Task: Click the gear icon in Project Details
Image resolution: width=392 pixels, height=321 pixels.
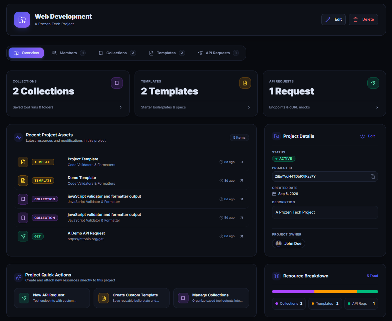Action: pos(362,136)
